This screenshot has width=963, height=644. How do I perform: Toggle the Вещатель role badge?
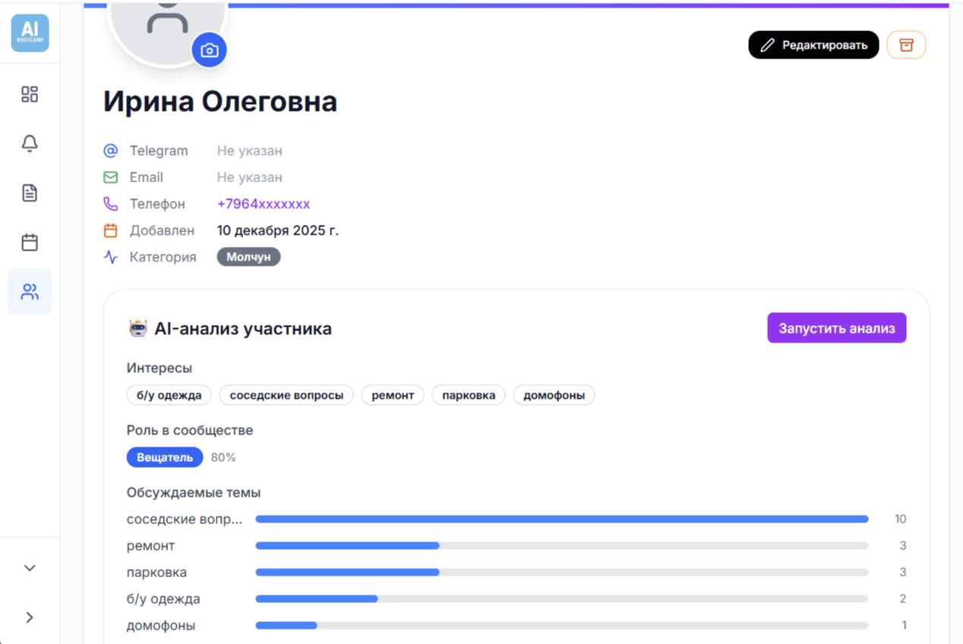pos(165,456)
